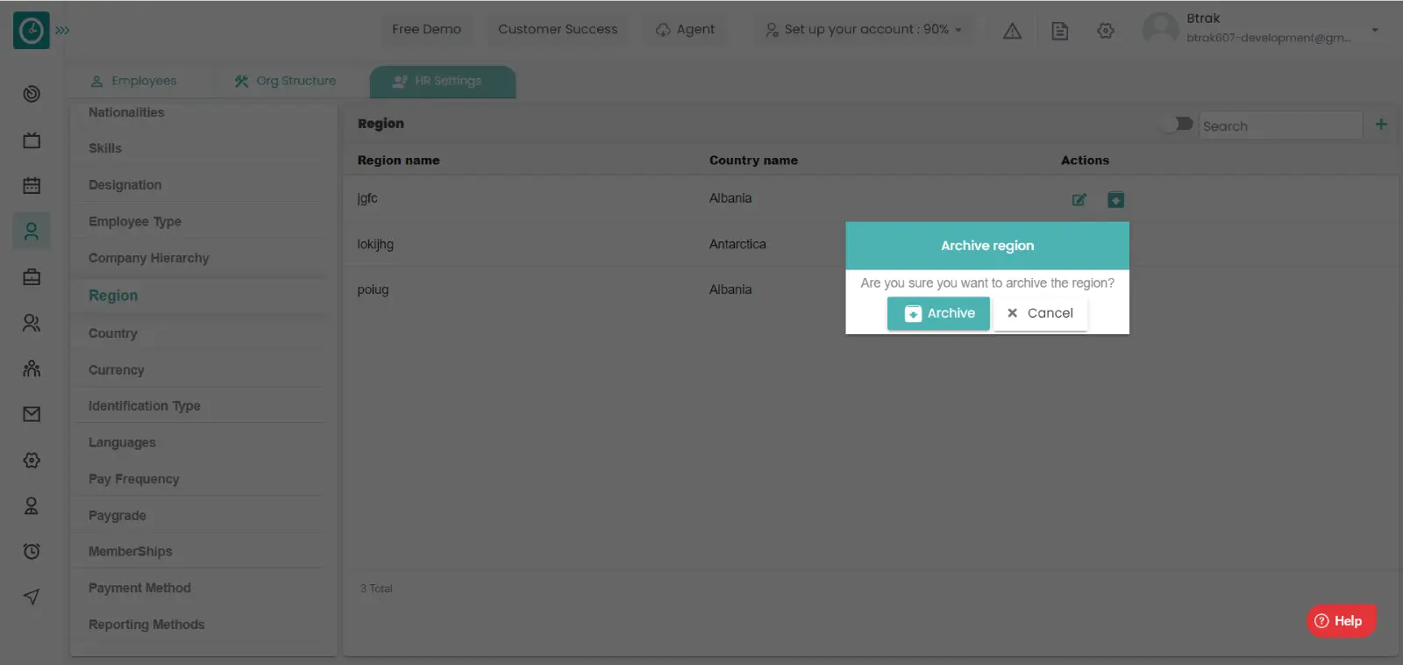
Task: Switch to the Employees tab
Action: (x=134, y=81)
